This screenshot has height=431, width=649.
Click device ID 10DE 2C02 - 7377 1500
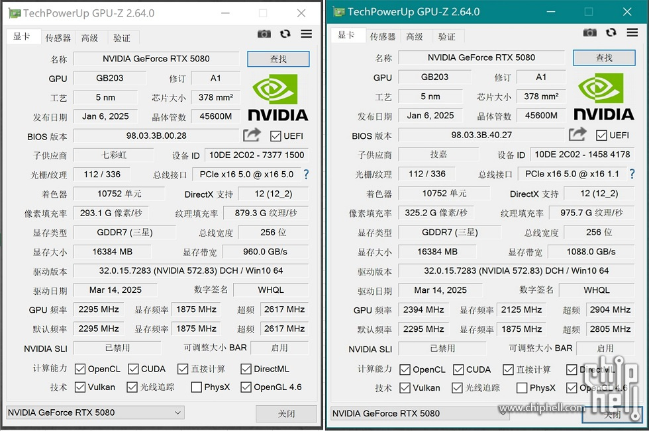pyautogui.click(x=257, y=155)
